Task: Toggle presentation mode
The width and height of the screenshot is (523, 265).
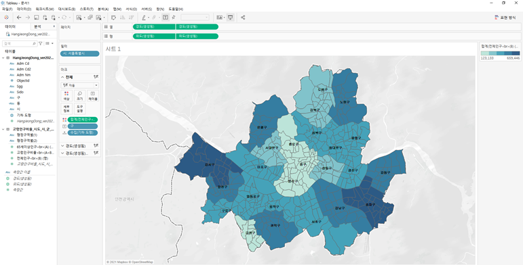Action: 230,18
